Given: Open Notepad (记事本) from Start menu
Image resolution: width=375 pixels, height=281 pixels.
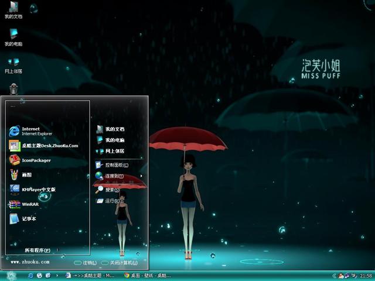Looking at the screenshot, I should [x=22, y=218].
